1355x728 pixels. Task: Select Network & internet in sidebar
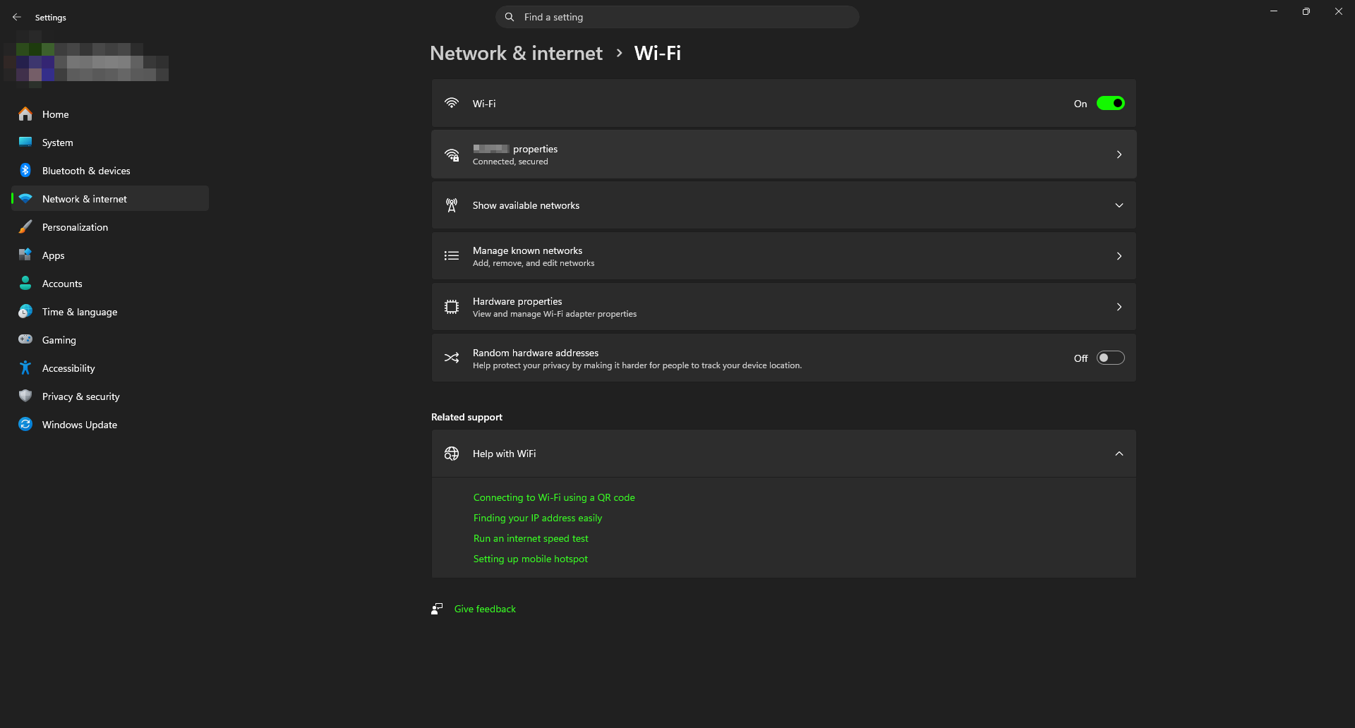coord(110,198)
